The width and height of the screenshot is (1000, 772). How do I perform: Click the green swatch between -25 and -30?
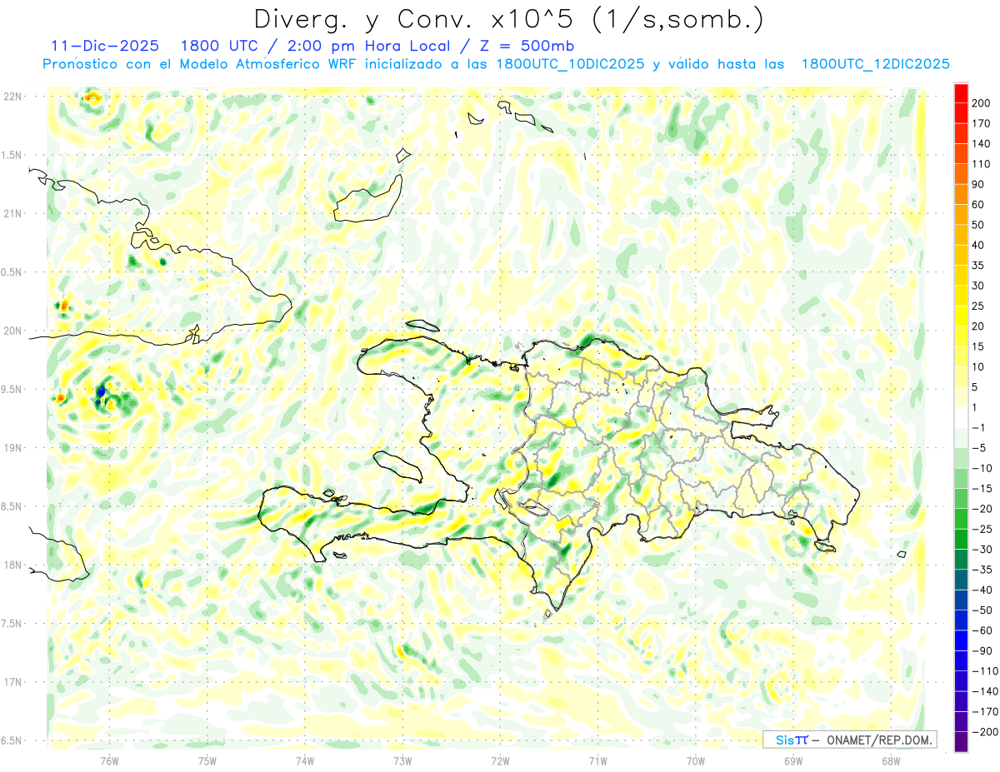point(962,540)
